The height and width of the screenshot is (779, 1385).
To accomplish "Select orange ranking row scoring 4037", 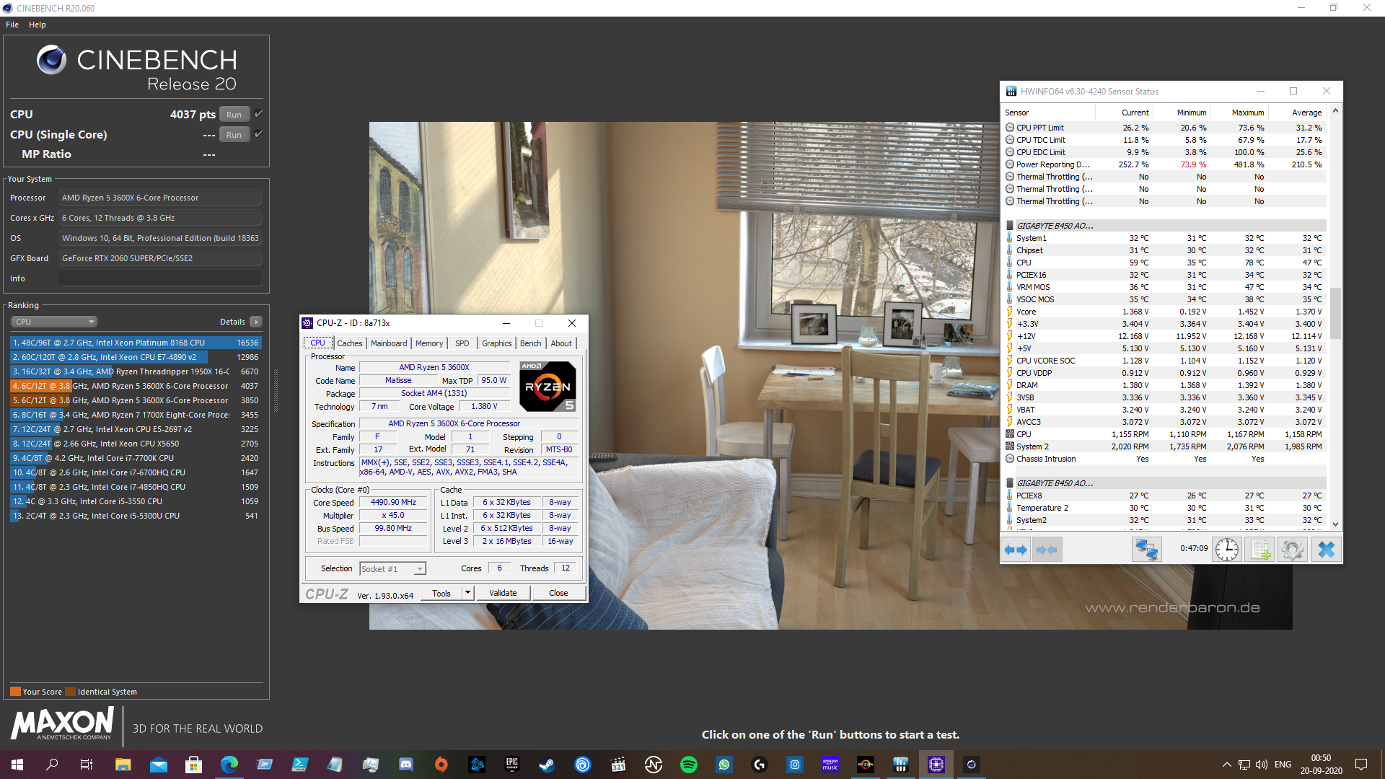I will [136, 386].
